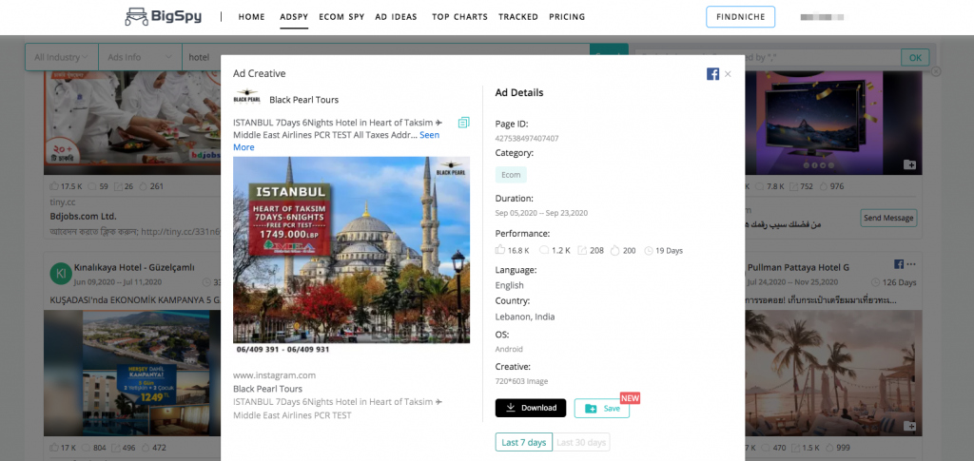Viewport: 974px width, 461px height.
Task: Click the OS value Android
Action: (509, 350)
